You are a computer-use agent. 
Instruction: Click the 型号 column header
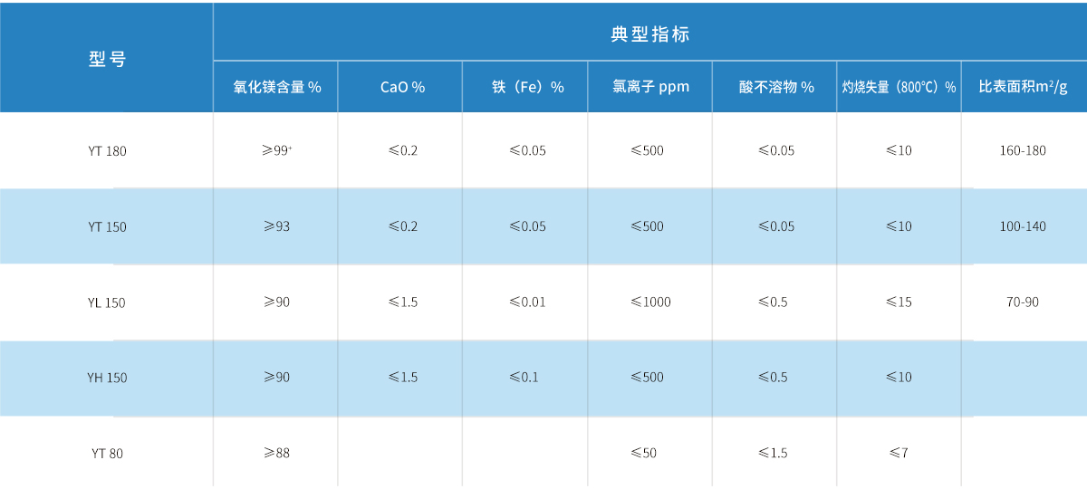[x=107, y=60]
